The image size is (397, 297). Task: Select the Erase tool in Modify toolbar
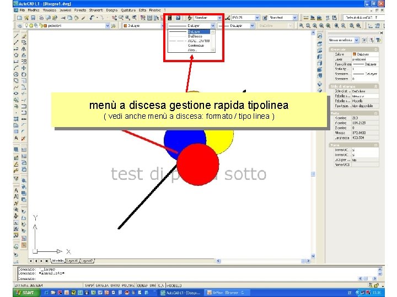[x=24, y=36]
